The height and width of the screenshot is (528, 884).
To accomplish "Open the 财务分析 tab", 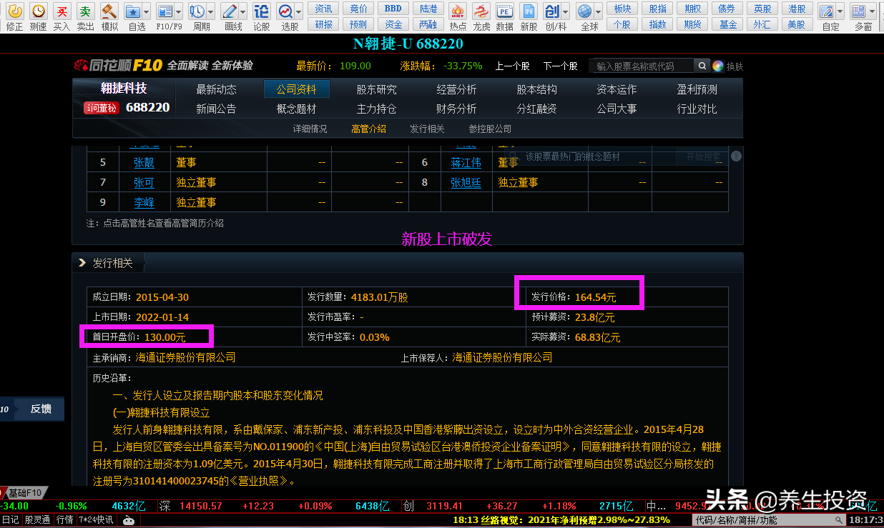I will point(456,109).
